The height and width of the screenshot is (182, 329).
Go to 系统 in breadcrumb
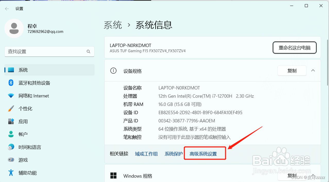(x=113, y=25)
